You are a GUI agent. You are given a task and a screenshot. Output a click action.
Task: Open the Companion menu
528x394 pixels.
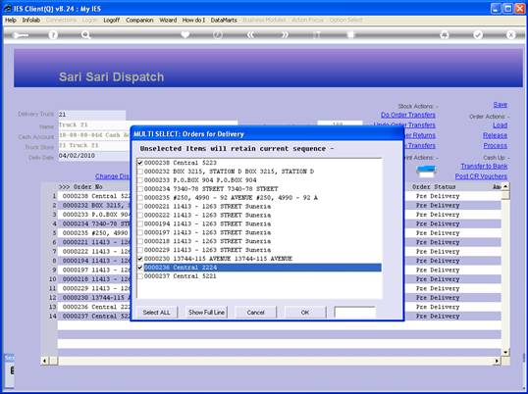139,21
